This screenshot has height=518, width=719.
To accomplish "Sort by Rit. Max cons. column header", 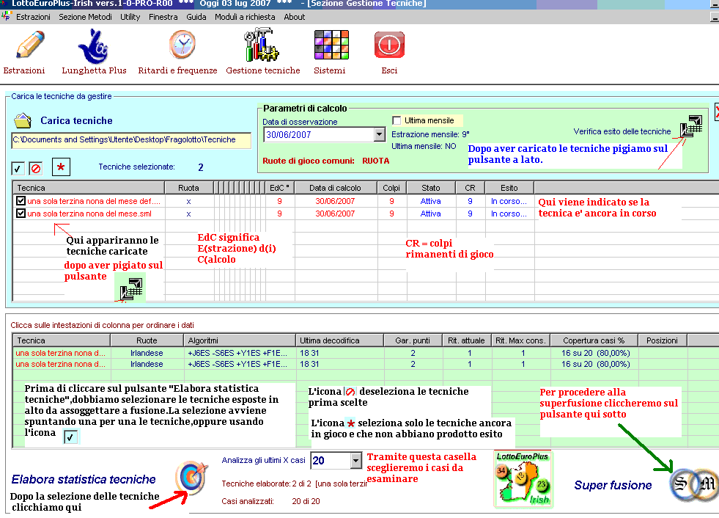I will 521,340.
